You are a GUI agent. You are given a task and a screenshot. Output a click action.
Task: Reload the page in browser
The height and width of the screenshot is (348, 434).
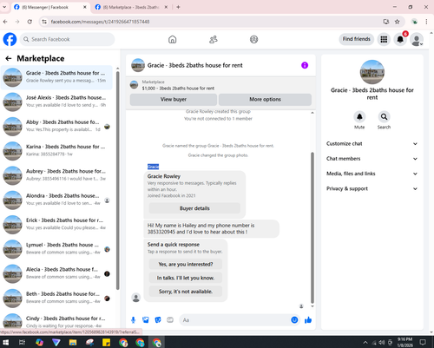coord(30,22)
